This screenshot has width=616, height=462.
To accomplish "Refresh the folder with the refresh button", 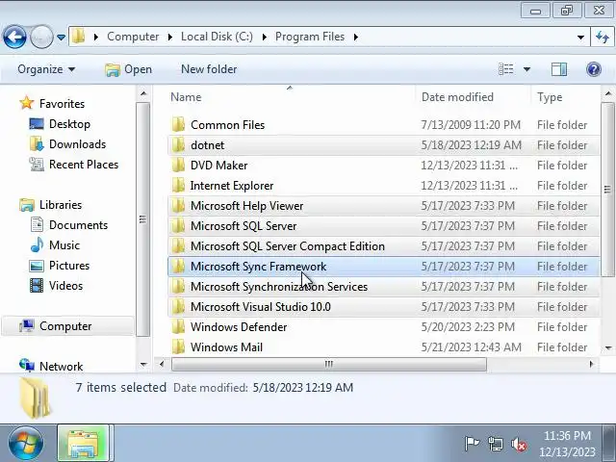I will pyautogui.click(x=603, y=38).
